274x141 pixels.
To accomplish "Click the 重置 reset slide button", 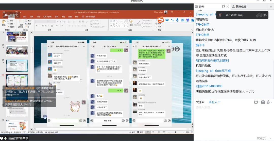I will coord(28,24).
